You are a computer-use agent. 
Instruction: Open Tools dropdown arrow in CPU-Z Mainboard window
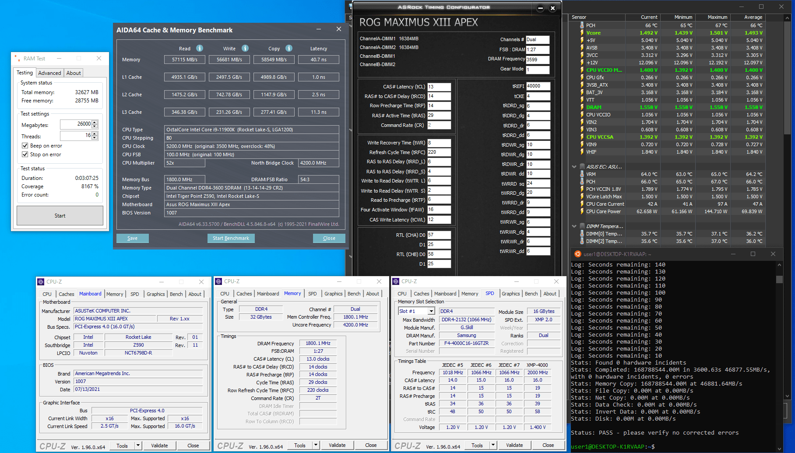pyautogui.click(x=138, y=446)
